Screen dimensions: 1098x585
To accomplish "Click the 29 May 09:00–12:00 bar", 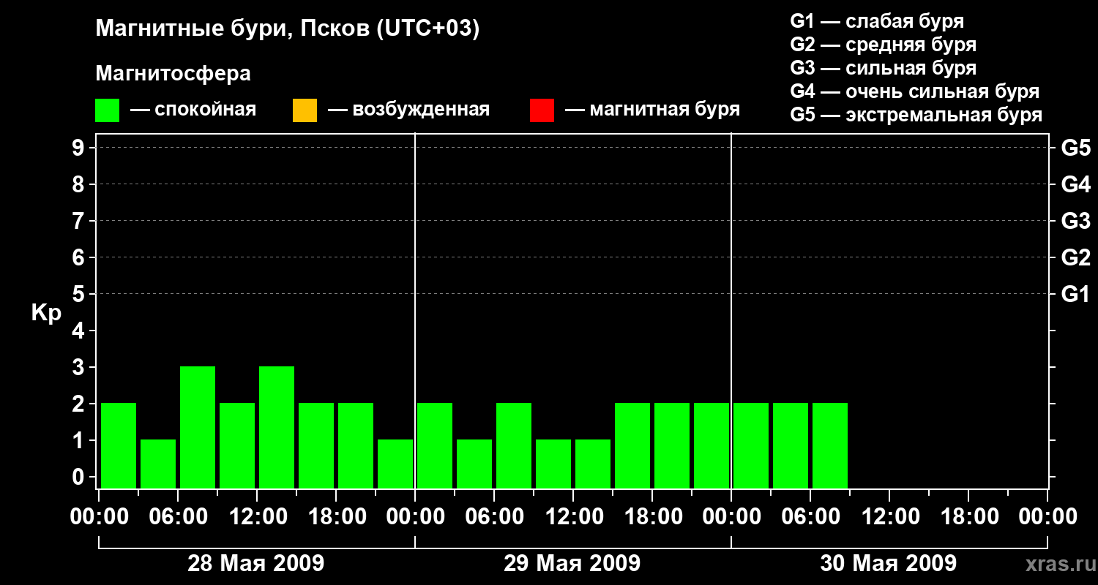I will 553,464.
